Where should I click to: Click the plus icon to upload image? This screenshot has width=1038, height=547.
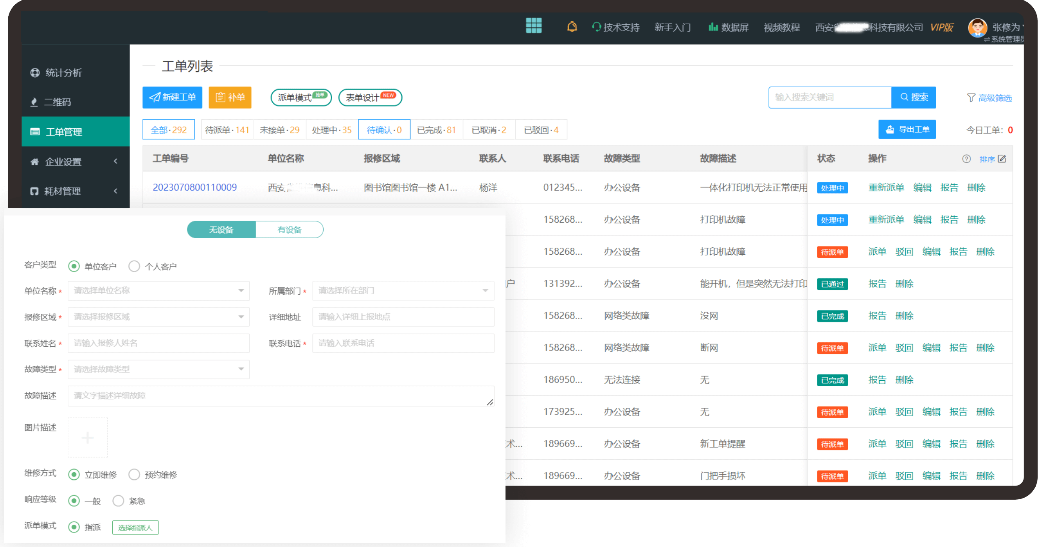point(87,437)
